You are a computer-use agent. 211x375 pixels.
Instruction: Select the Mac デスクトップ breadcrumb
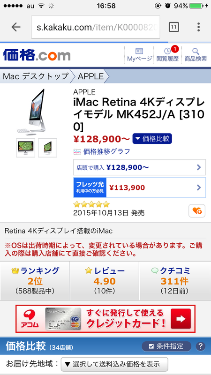point(36,76)
